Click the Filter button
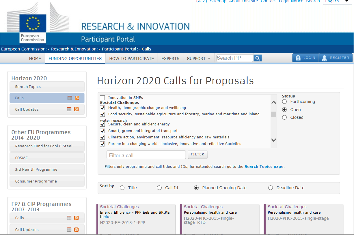Screen dimensions: 354x235 (x=198, y=155)
